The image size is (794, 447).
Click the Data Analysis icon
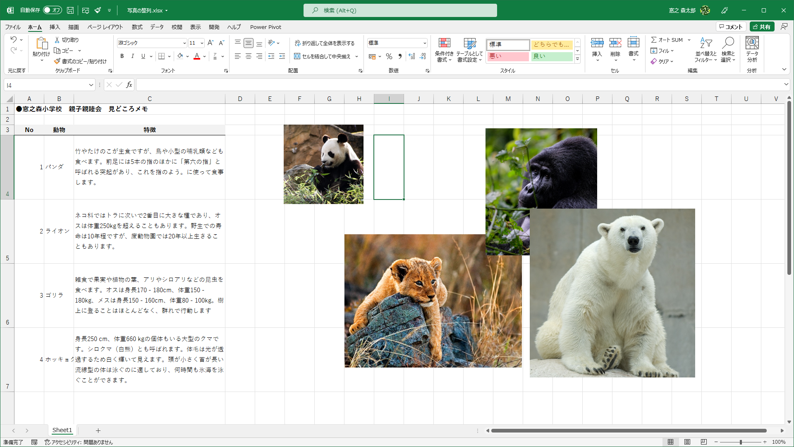point(752,43)
